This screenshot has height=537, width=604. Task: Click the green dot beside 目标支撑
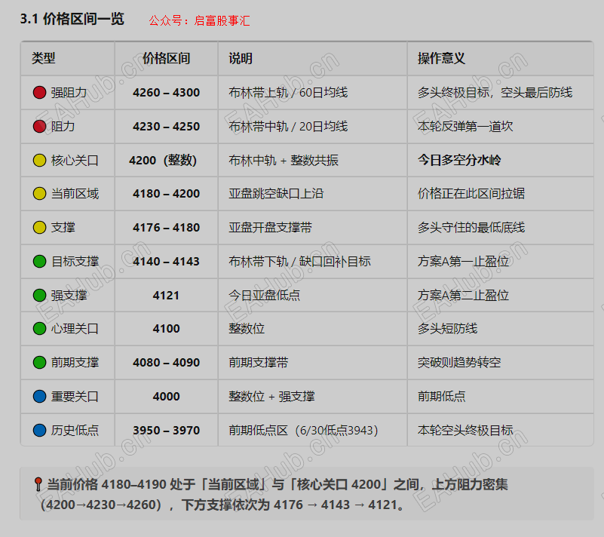(x=39, y=261)
